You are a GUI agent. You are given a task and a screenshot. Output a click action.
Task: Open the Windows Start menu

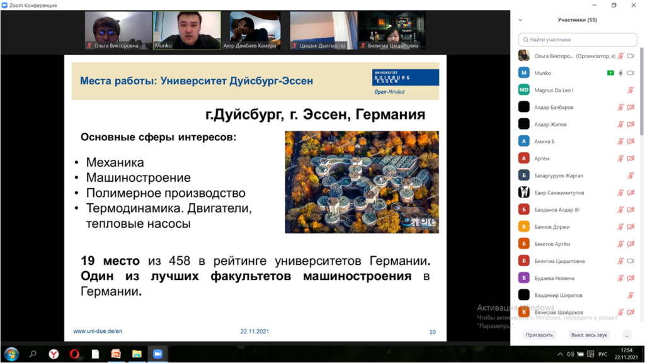(11, 354)
